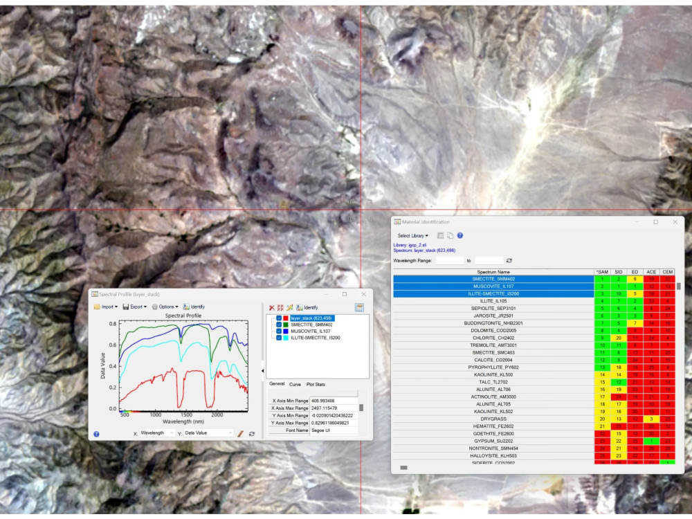Switch to the Plot Stats tab
The image size is (692, 519).
[x=316, y=385]
